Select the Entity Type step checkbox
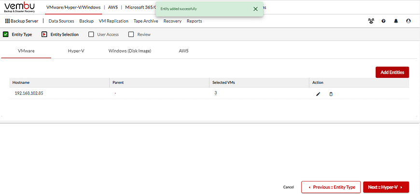Screen dimensions: 420x194 coord(6,35)
